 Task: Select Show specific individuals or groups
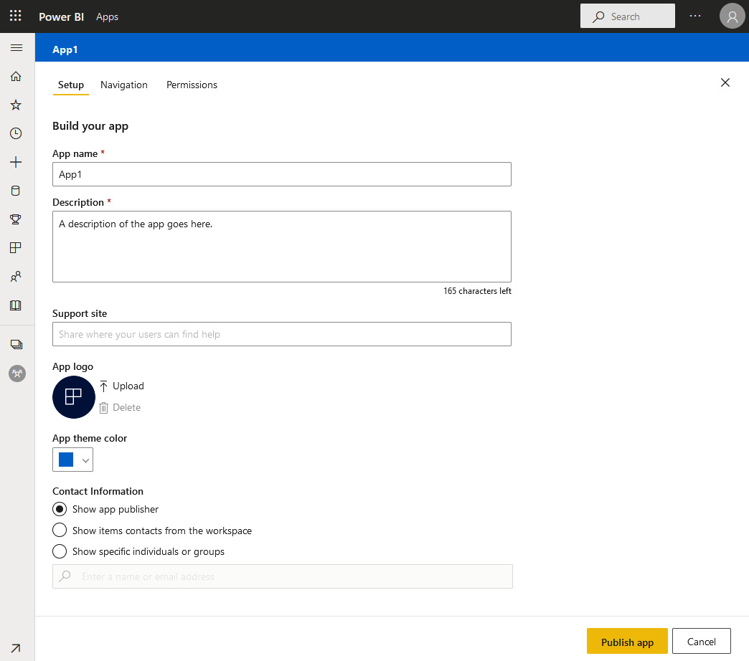(60, 551)
